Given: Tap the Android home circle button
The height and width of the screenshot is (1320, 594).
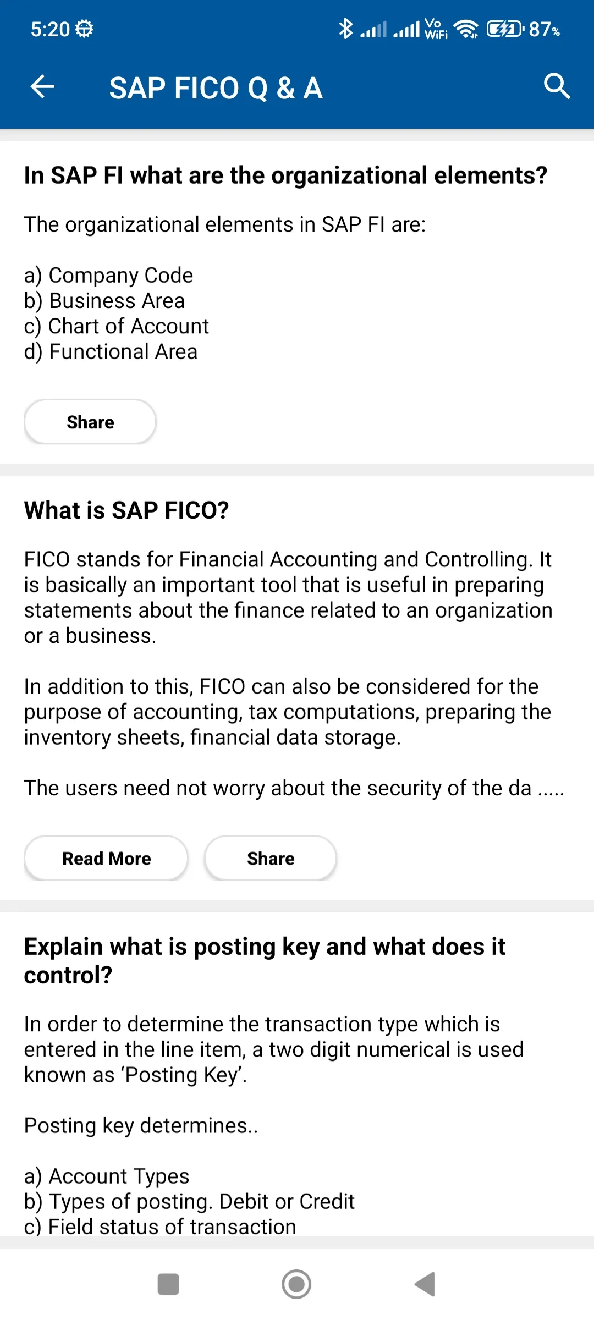Looking at the screenshot, I should 296,1284.
